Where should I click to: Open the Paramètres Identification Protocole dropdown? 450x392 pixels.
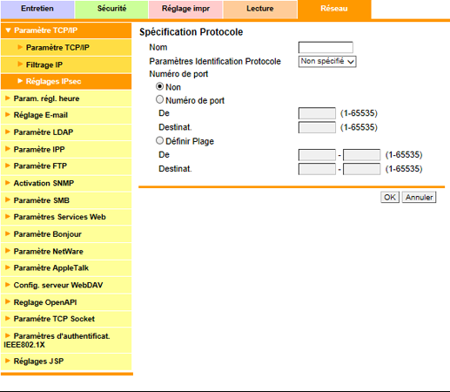pos(327,62)
